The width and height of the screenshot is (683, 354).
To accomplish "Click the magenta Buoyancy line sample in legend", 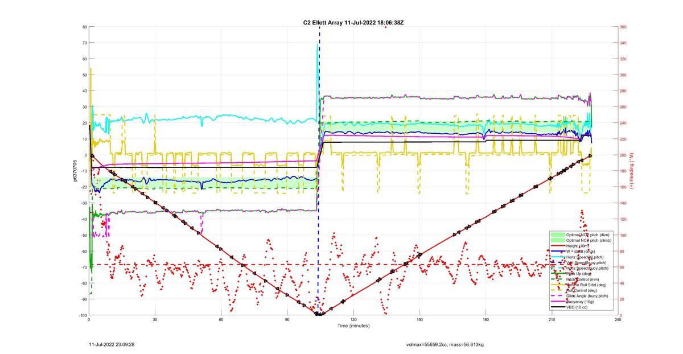I will click(558, 302).
